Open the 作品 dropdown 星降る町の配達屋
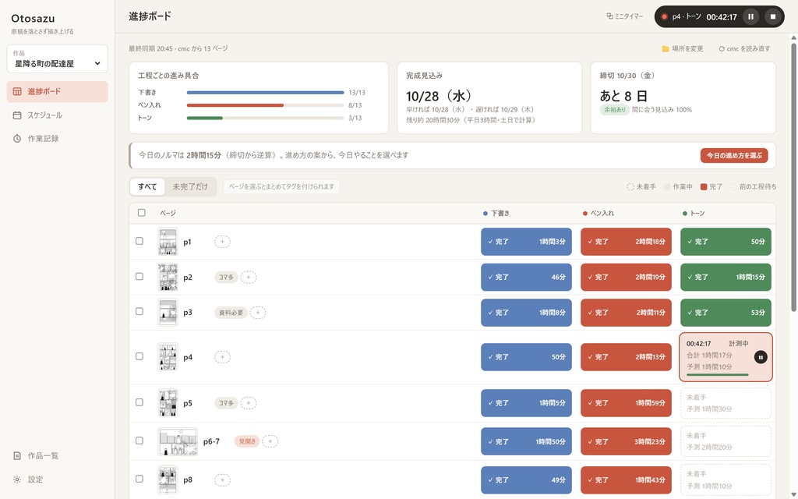This screenshot has width=798, height=499. pyautogui.click(x=58, y=59)
